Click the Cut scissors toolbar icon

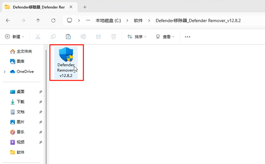38,37
